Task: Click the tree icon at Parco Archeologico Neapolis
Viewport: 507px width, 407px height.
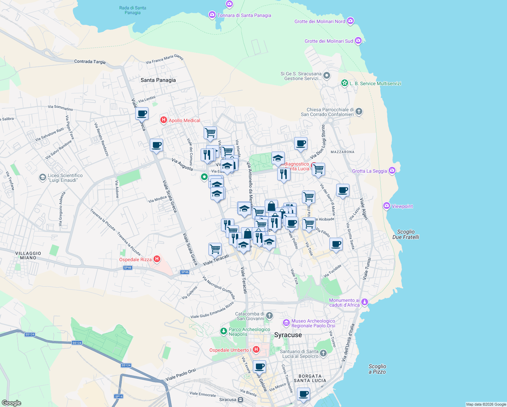Action: coord(223,332)
